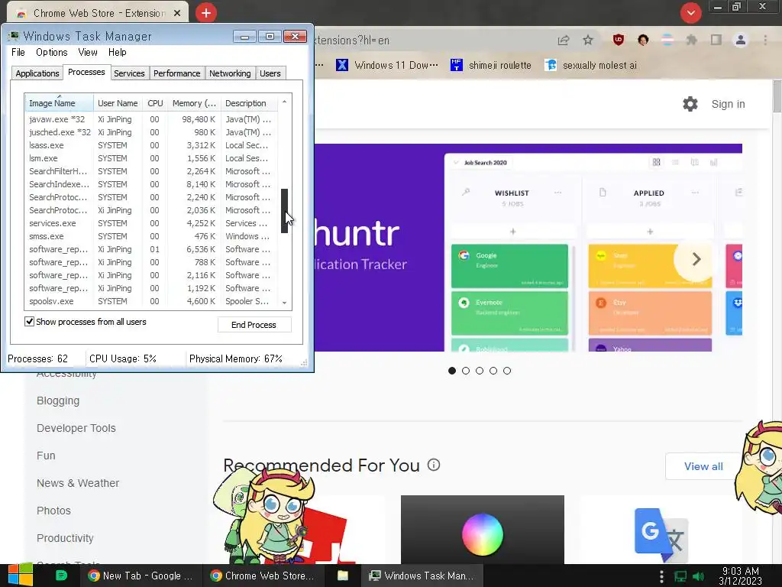Image resolution: width=782 pixels, height=587 pixels.
Task: Open the Recommended For You info icon
Action: pos(434,465)
